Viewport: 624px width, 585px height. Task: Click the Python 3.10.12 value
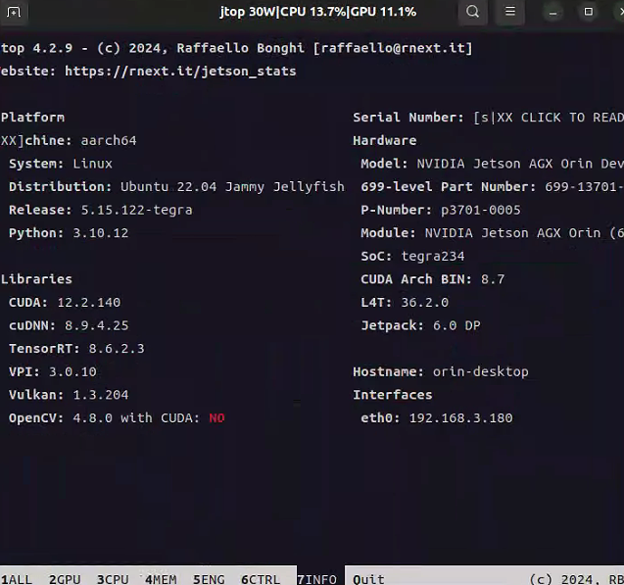(x=101, y=233)
